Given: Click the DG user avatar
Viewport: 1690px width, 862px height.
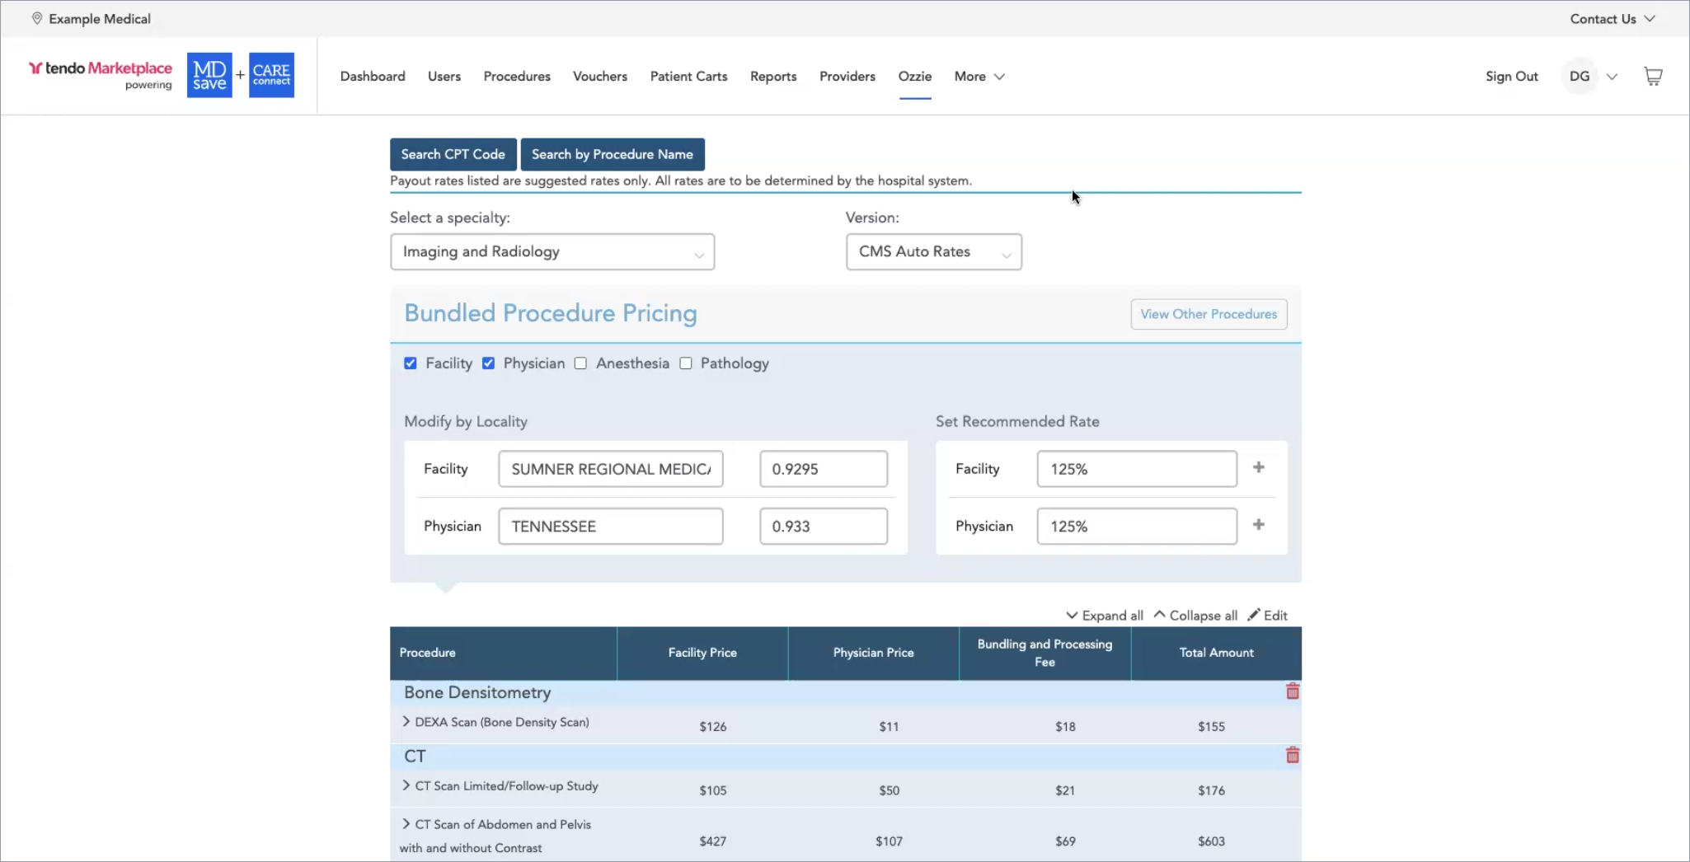Looking at the screenshot, I should [x=1579, y=77].
